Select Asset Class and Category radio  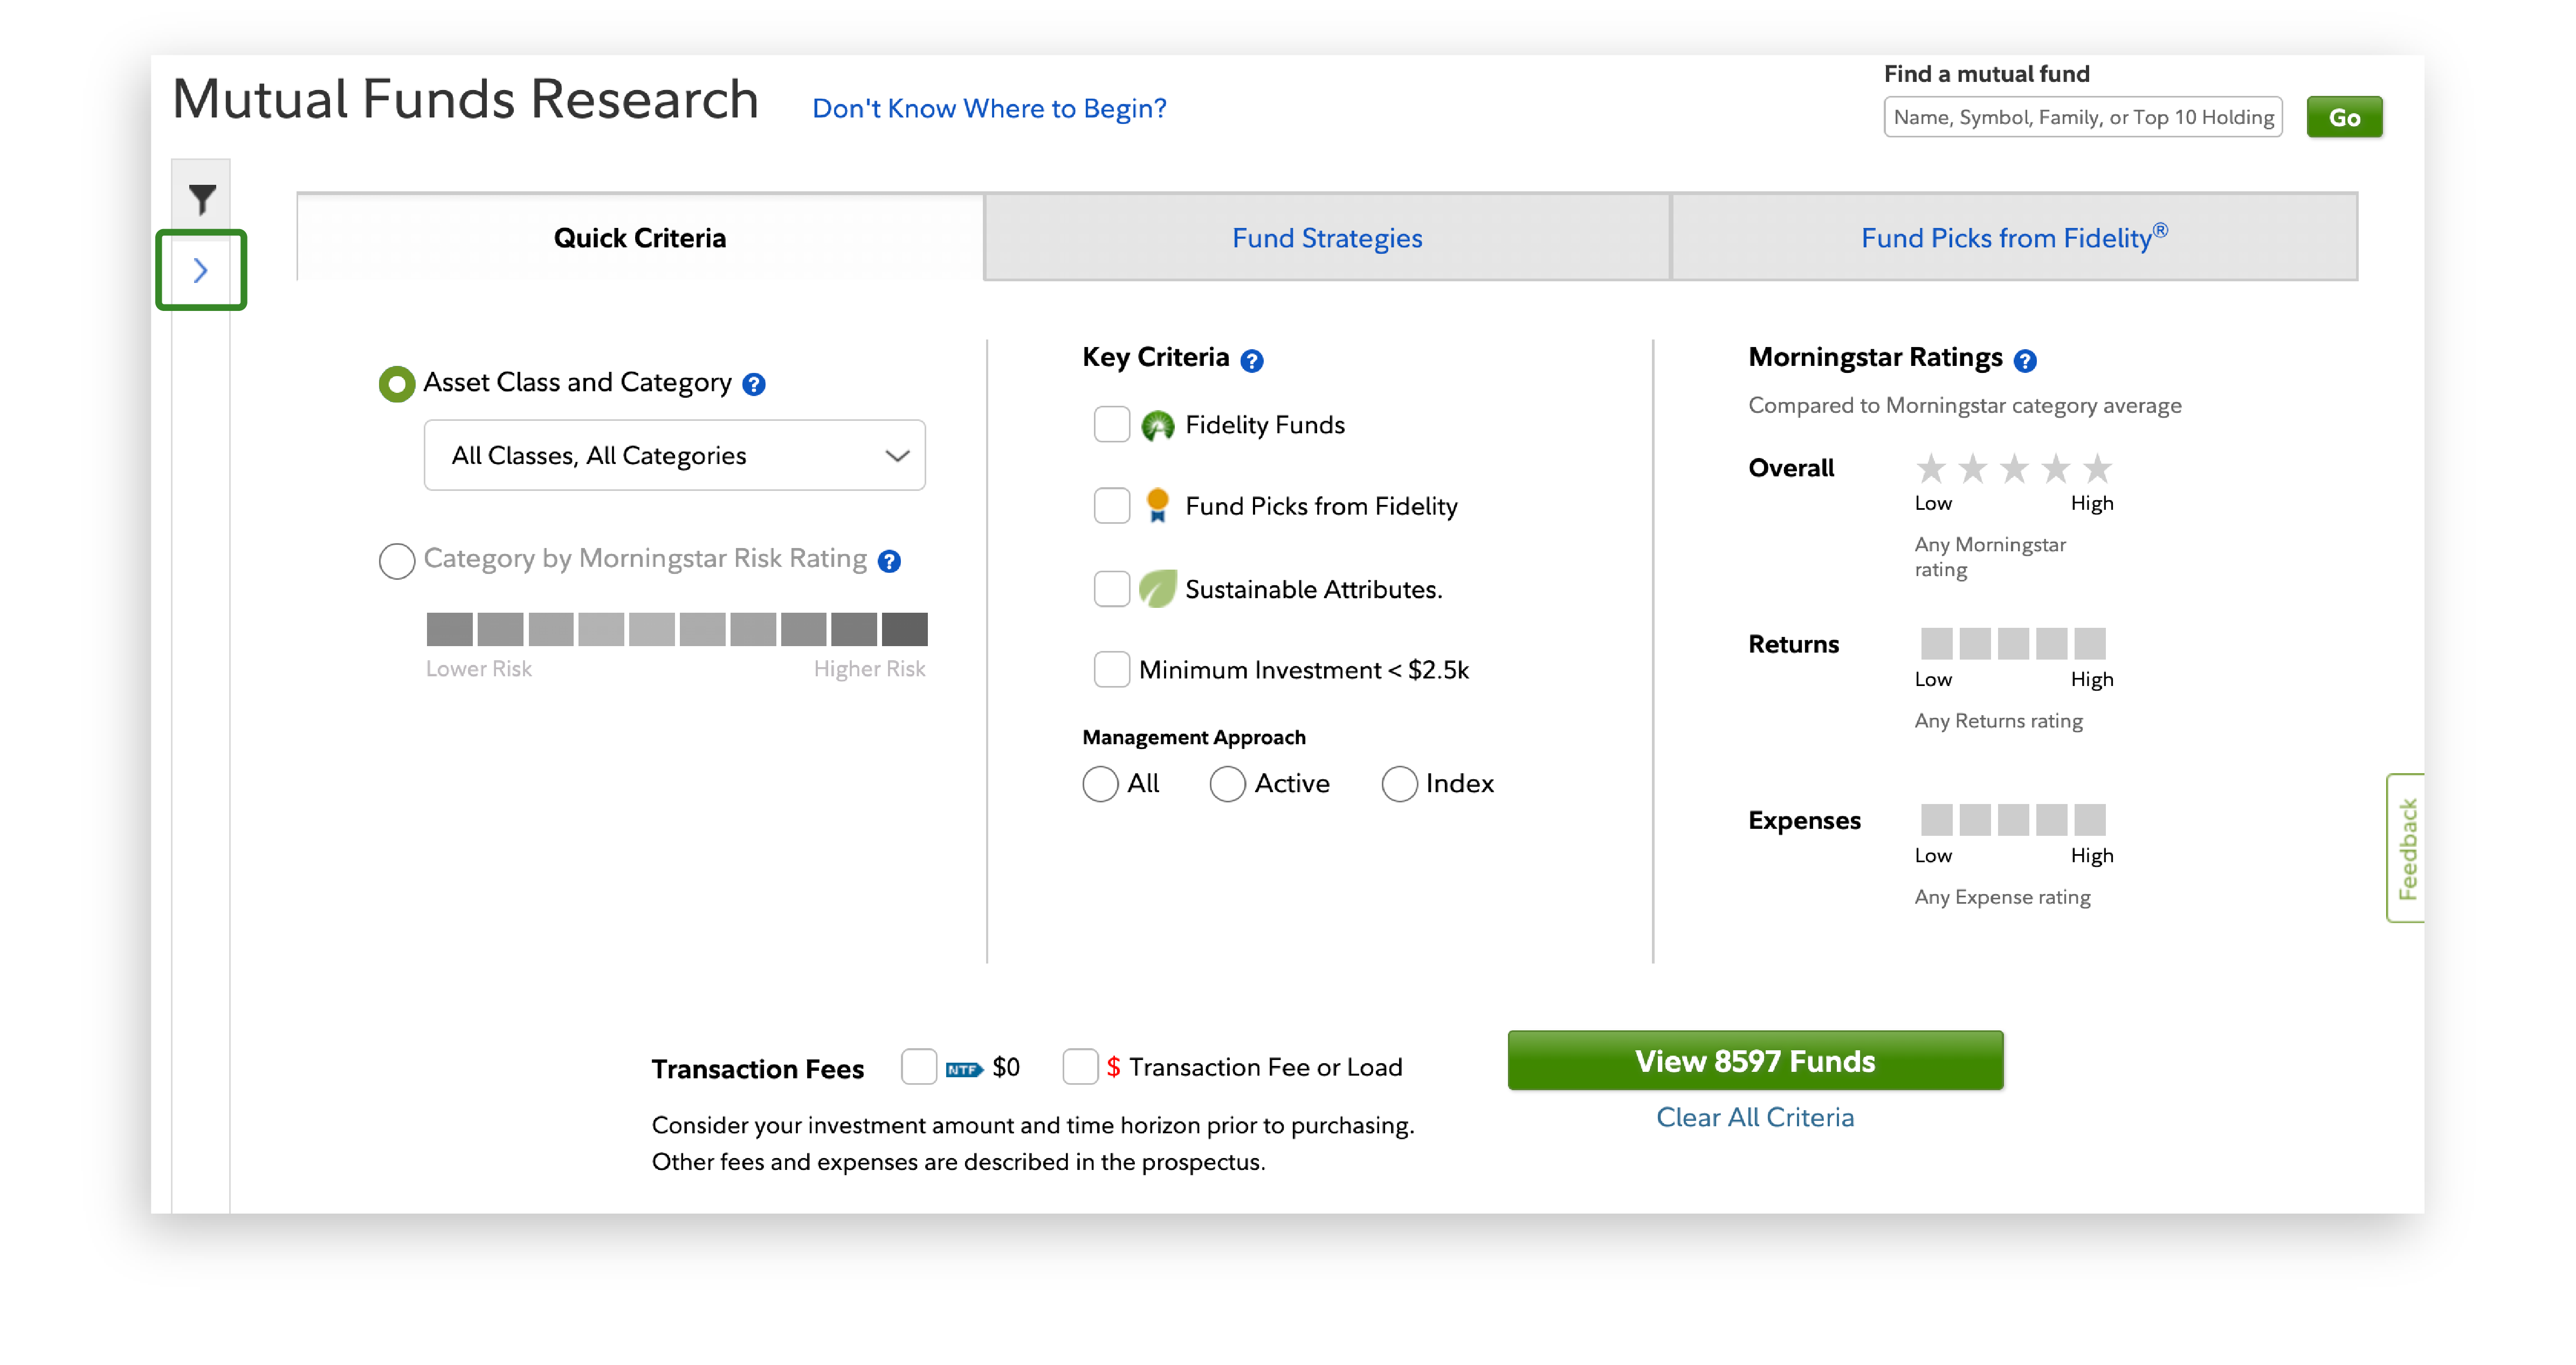click(x=396, y=384)
